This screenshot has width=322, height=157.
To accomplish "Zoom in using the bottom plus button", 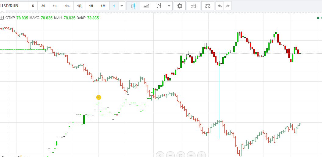I will coord(191,155).
